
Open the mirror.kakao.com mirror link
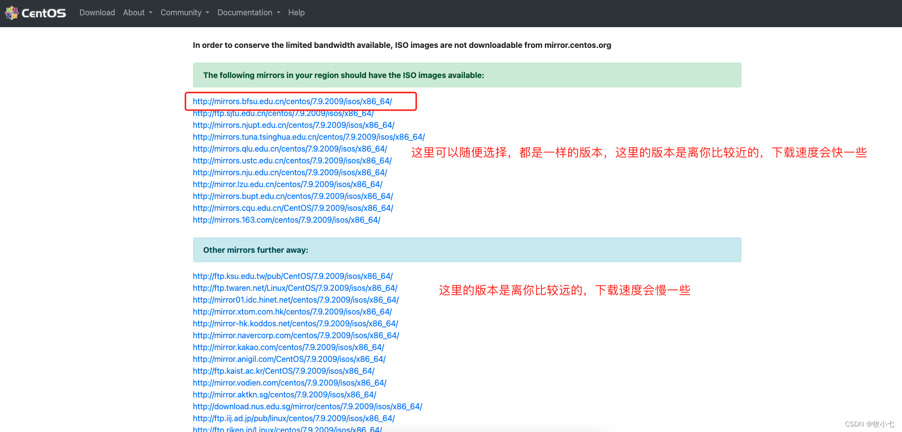[288, 347]
